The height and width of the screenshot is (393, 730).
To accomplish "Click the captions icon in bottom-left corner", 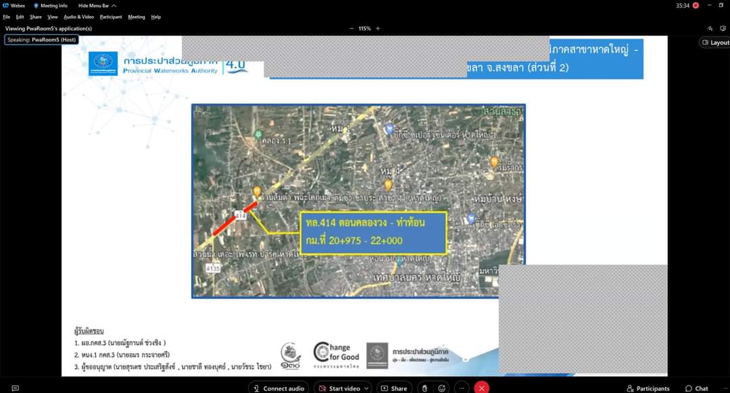I will point(16,388).
